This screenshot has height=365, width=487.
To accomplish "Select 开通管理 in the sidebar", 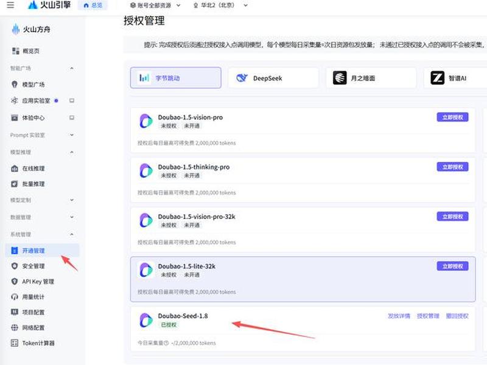I will pos(42,251).
